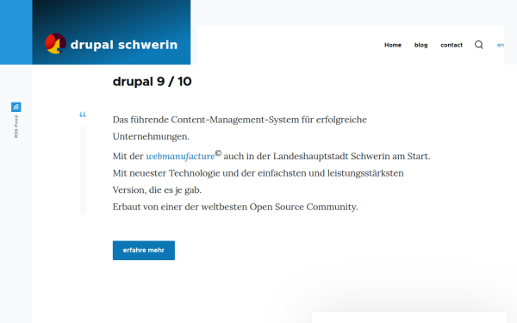Go to the Home menu item
The width and height of the screenshot is (517, 323).
coord(393,45)
